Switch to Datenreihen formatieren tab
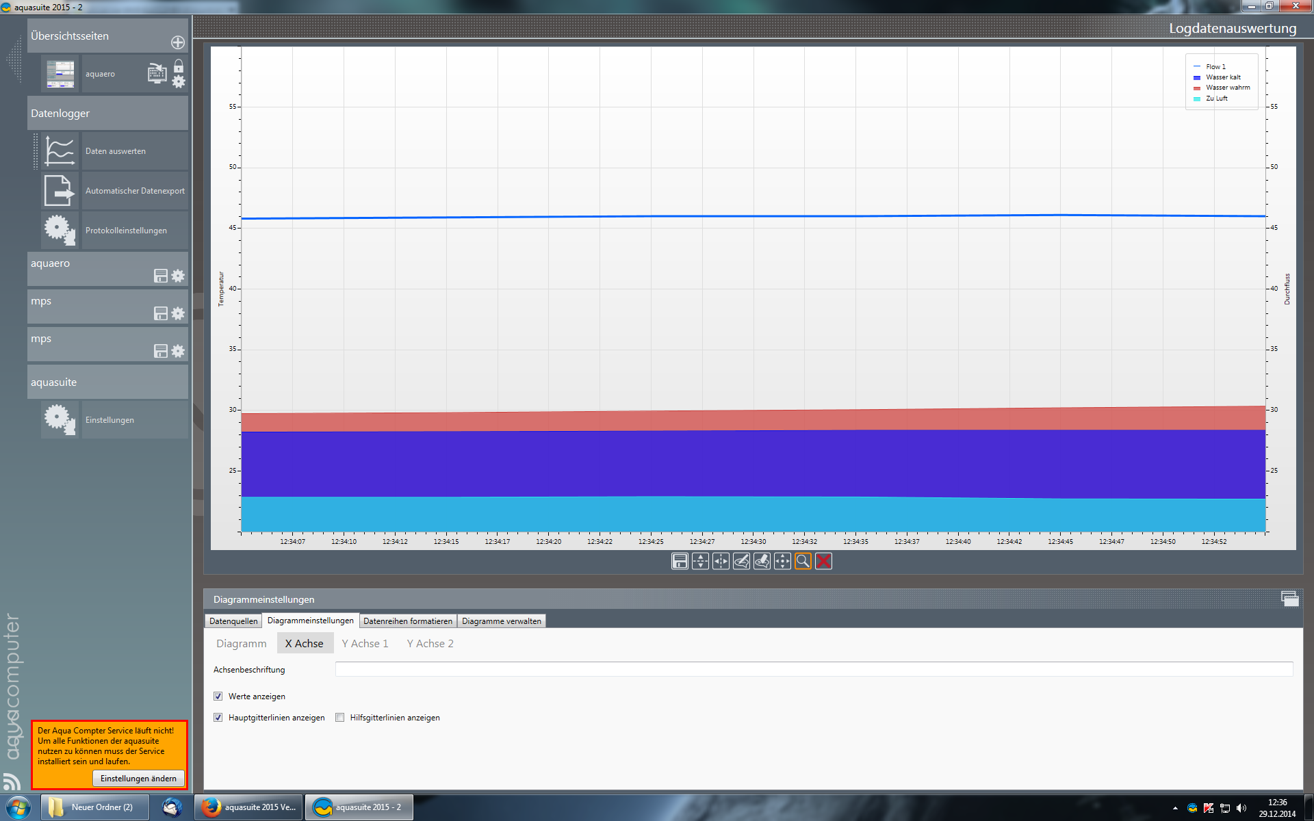Image resolution: width=1314 pixels, height=821 pixels. 408,621
